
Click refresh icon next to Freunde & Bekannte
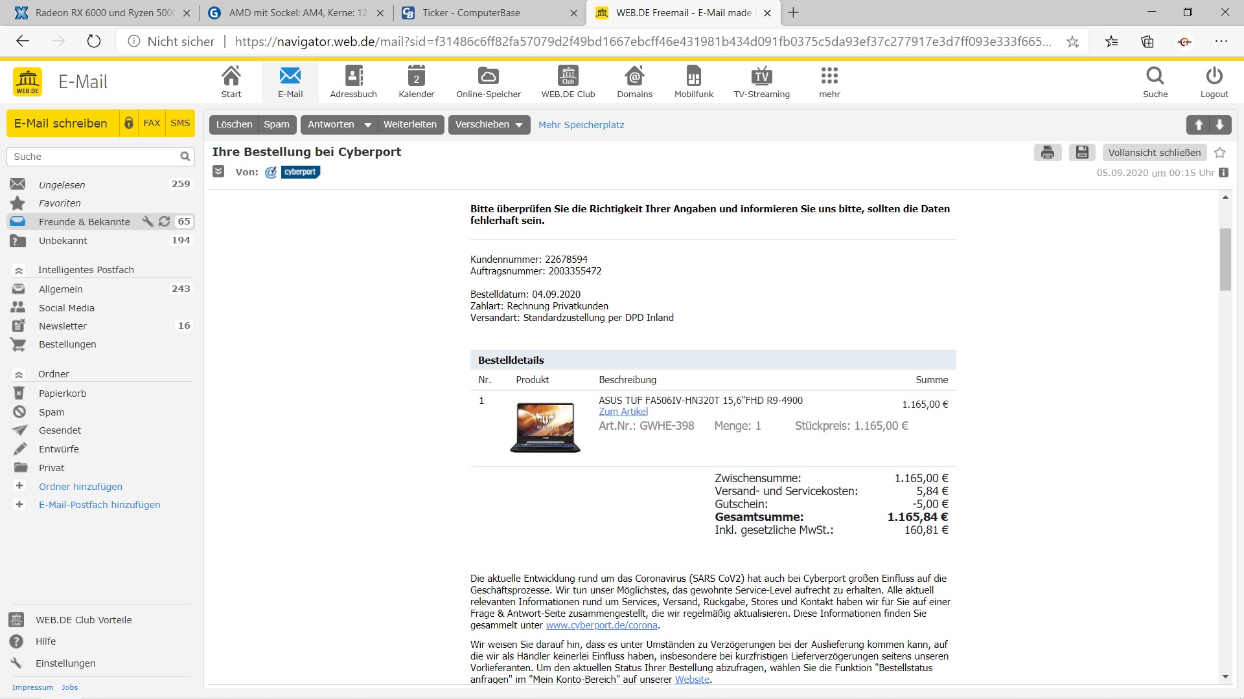(x=165, y=221)
